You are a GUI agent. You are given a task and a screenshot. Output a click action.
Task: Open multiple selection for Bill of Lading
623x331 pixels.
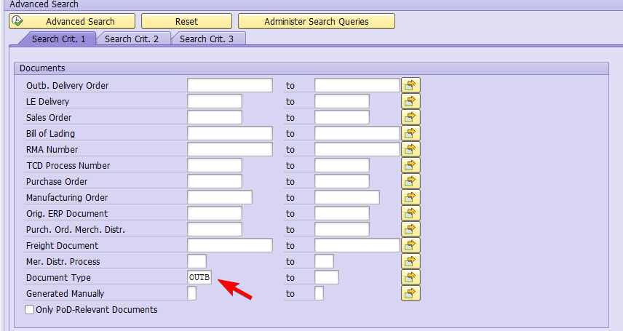point(411,133)
